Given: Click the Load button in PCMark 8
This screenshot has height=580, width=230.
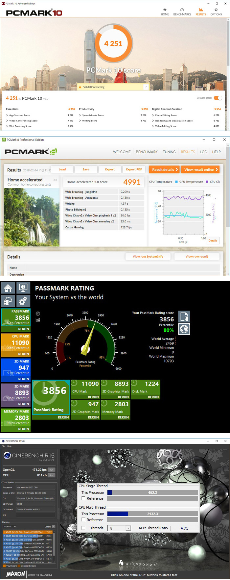Looking at the screenshot, I should click(62, 169).
